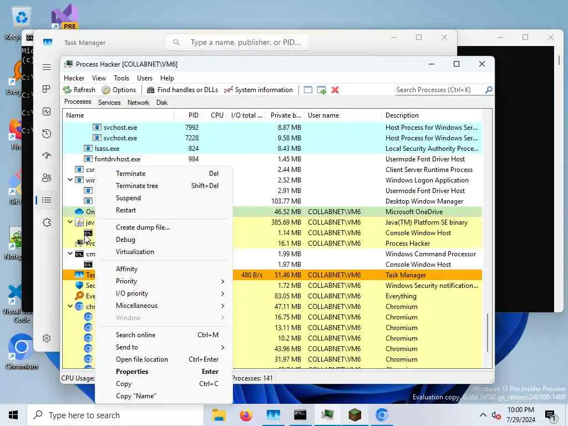
Task: Click the Microsoft OneDrive description
Action: point(414,211)
